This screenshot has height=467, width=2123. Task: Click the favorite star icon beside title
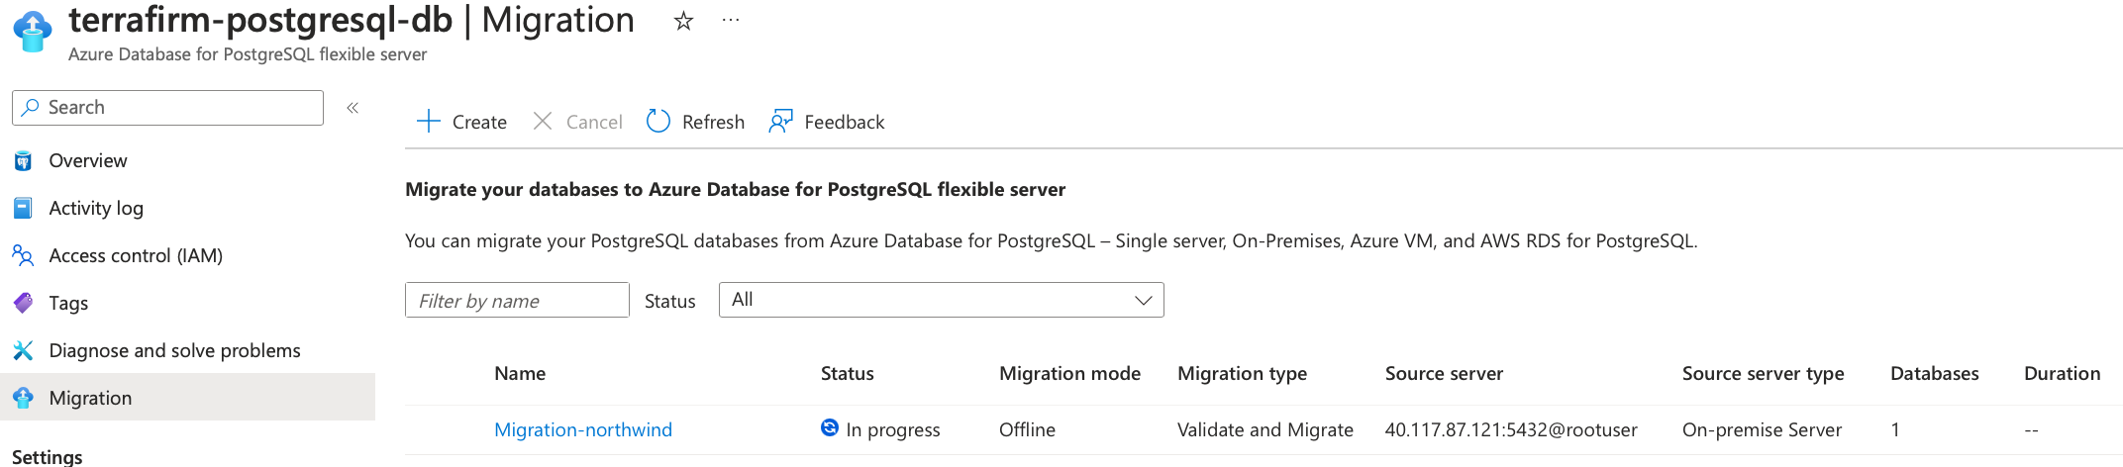click(683, 21)
